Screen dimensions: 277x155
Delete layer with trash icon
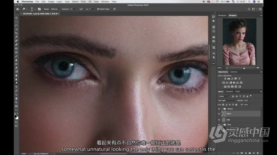258,153
